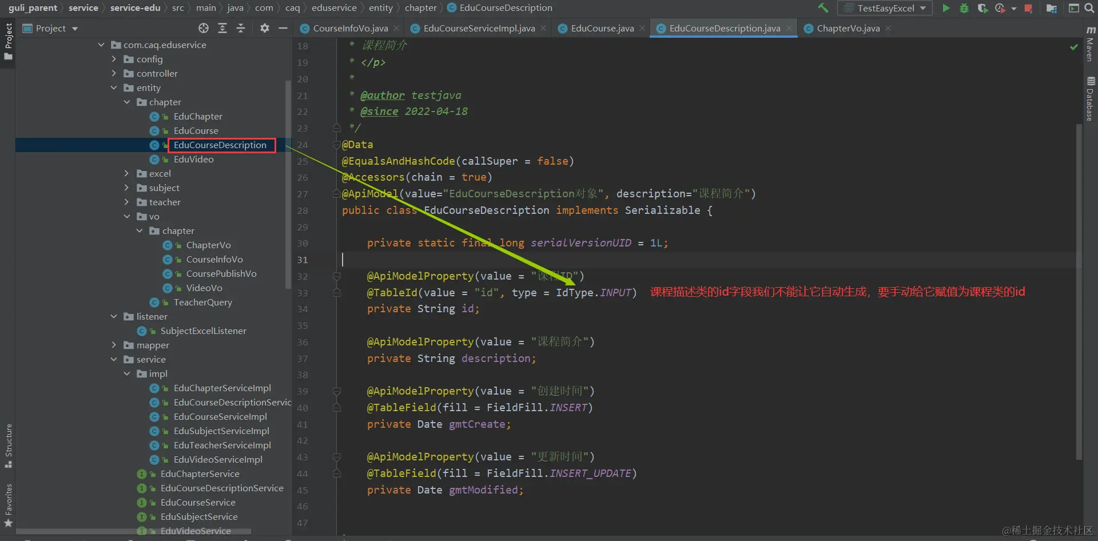Toggle the Project tool window stripe button
The image size is (1098, 541).
click(8, 41)
